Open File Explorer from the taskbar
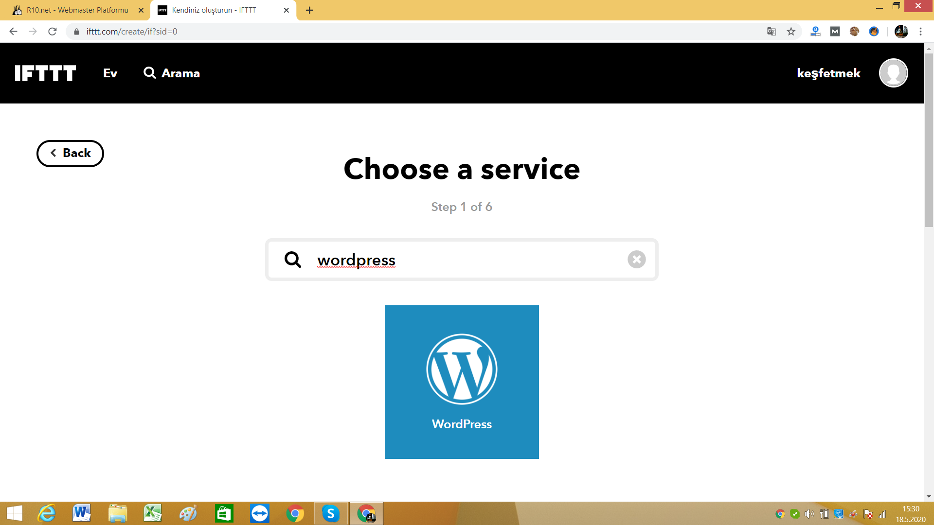This screenshot has height=525, width=934. coord(117,513)
